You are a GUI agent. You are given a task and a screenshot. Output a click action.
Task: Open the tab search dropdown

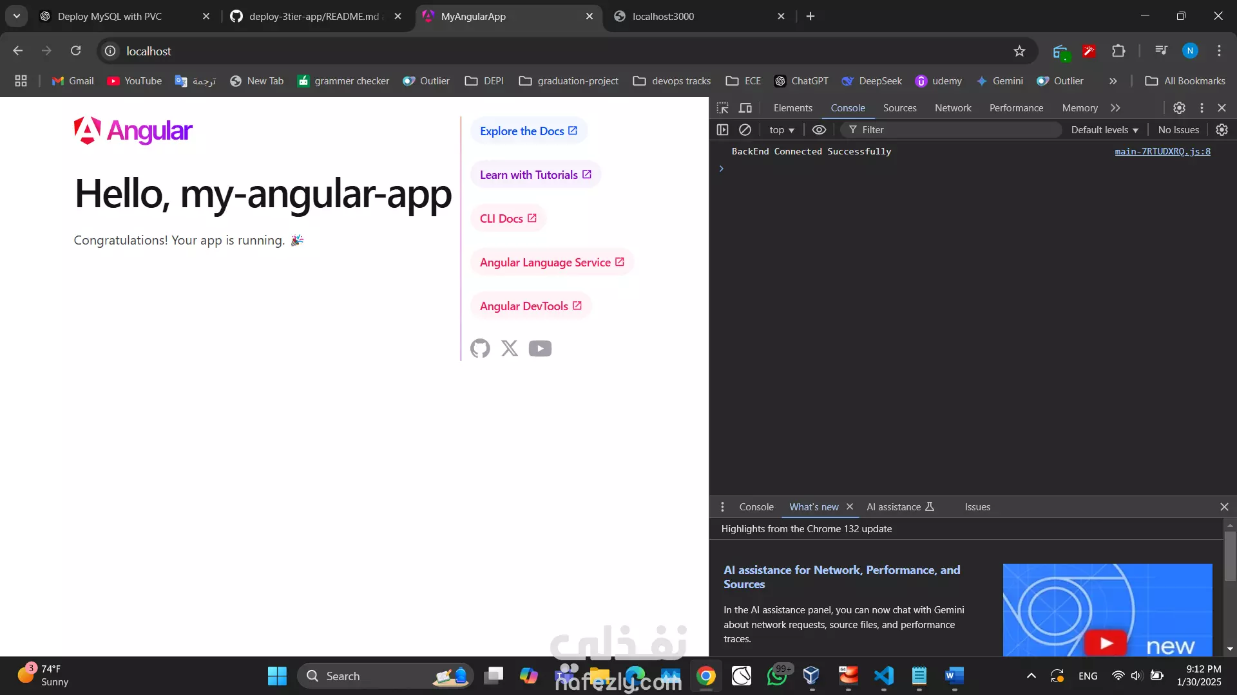17,16
